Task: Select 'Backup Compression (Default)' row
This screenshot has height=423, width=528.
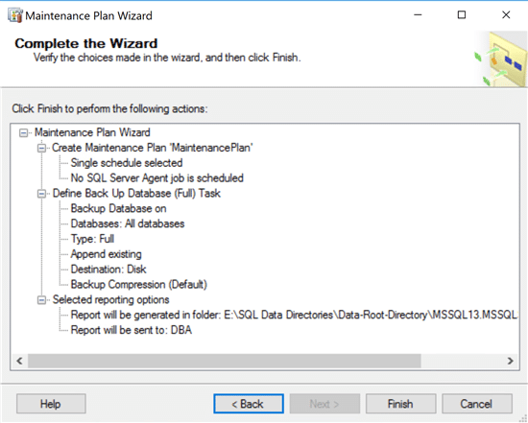Action: [x=139, y=285]
